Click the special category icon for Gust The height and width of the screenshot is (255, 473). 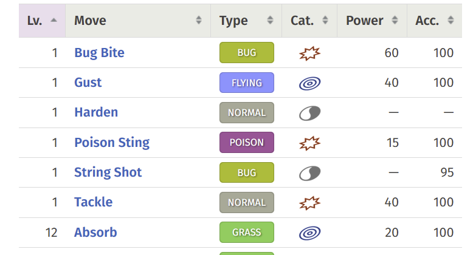tap(309, 83)
